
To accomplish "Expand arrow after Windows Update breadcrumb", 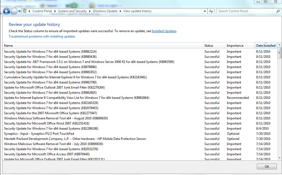I will pos(120,11).
